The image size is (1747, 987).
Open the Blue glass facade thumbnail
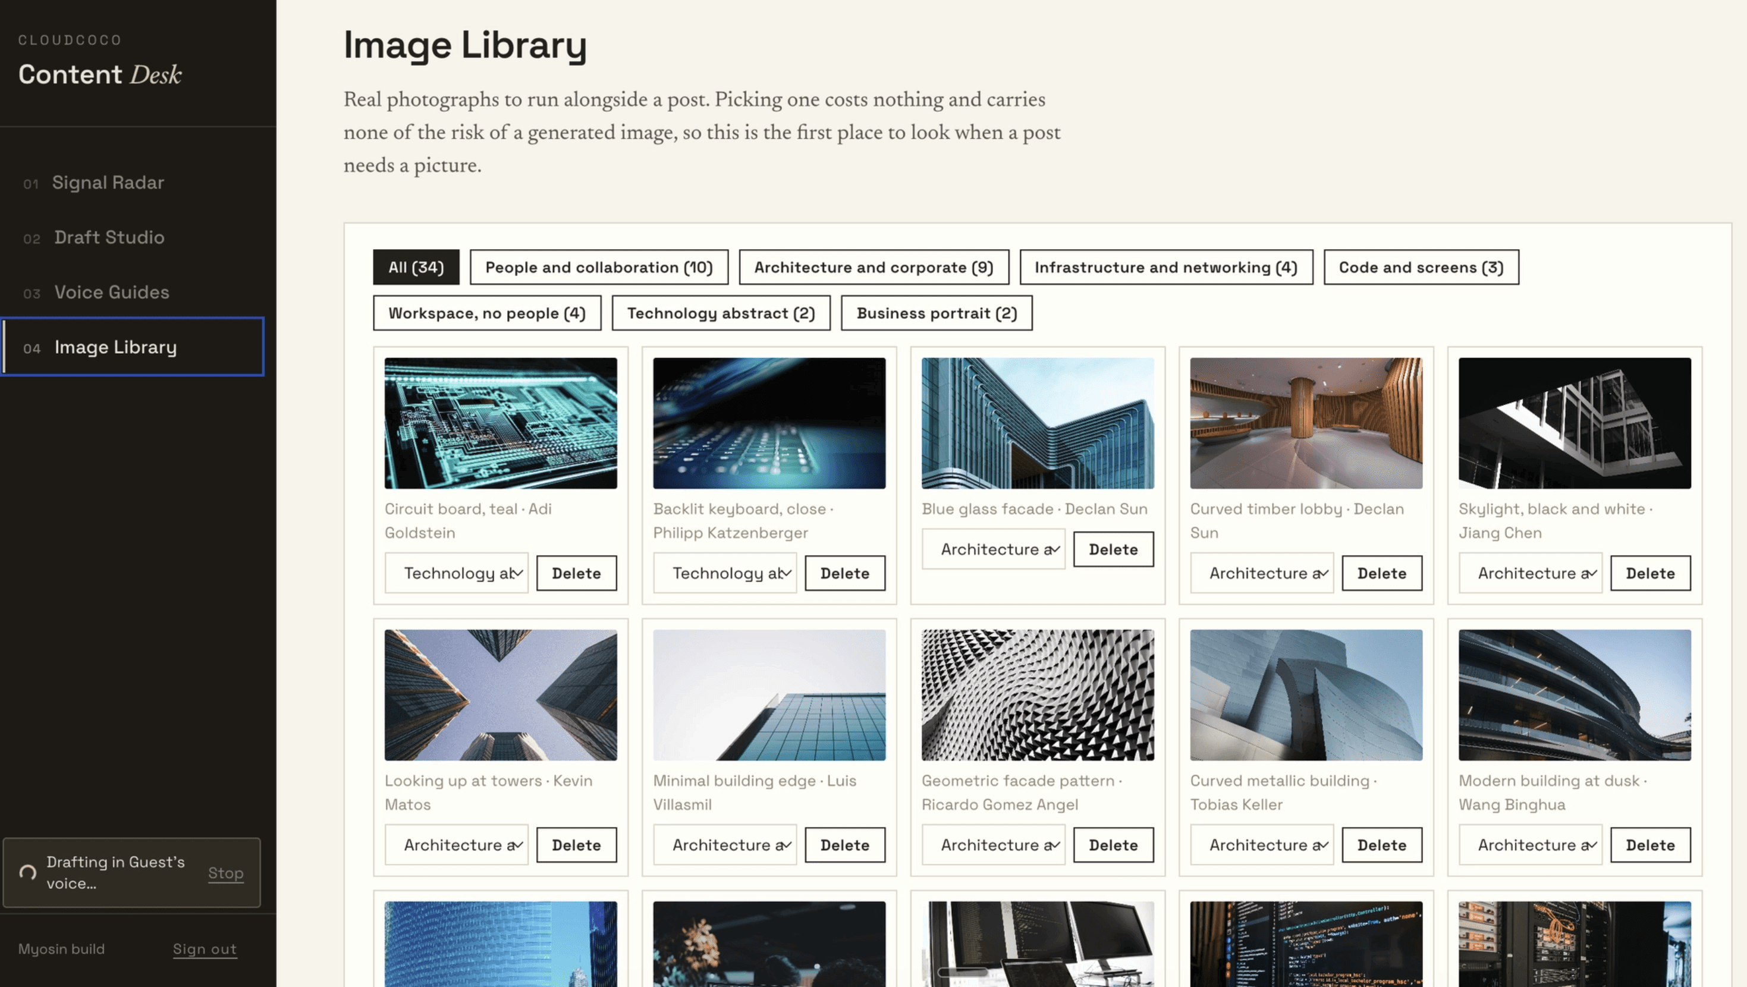coord(1038,423)
